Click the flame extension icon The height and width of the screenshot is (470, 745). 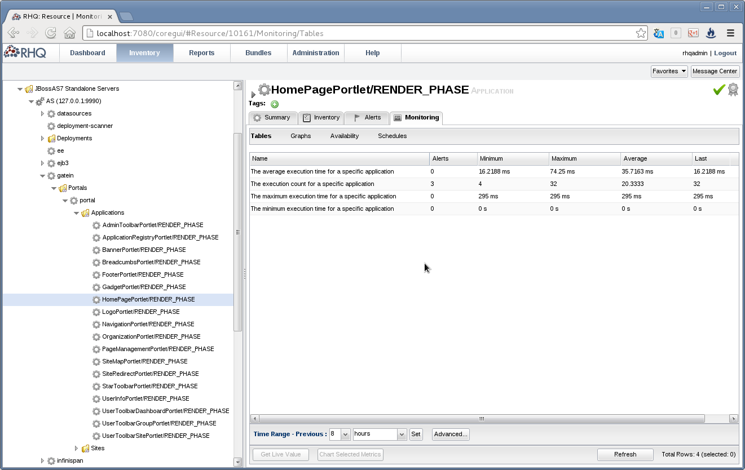(711, 33)
